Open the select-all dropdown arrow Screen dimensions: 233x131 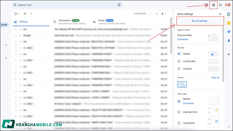tap(19, 14)
